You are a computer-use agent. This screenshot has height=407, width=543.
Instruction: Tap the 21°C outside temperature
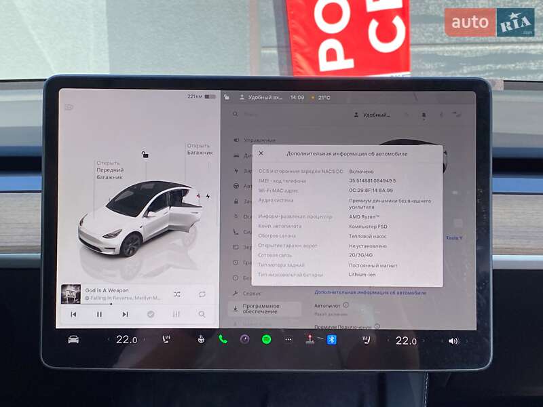click(324, 98)
